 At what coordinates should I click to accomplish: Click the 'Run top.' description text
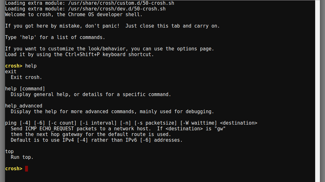tap(22, 157)
